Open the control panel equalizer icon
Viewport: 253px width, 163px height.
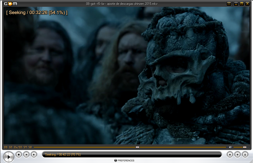pos(237,155)
